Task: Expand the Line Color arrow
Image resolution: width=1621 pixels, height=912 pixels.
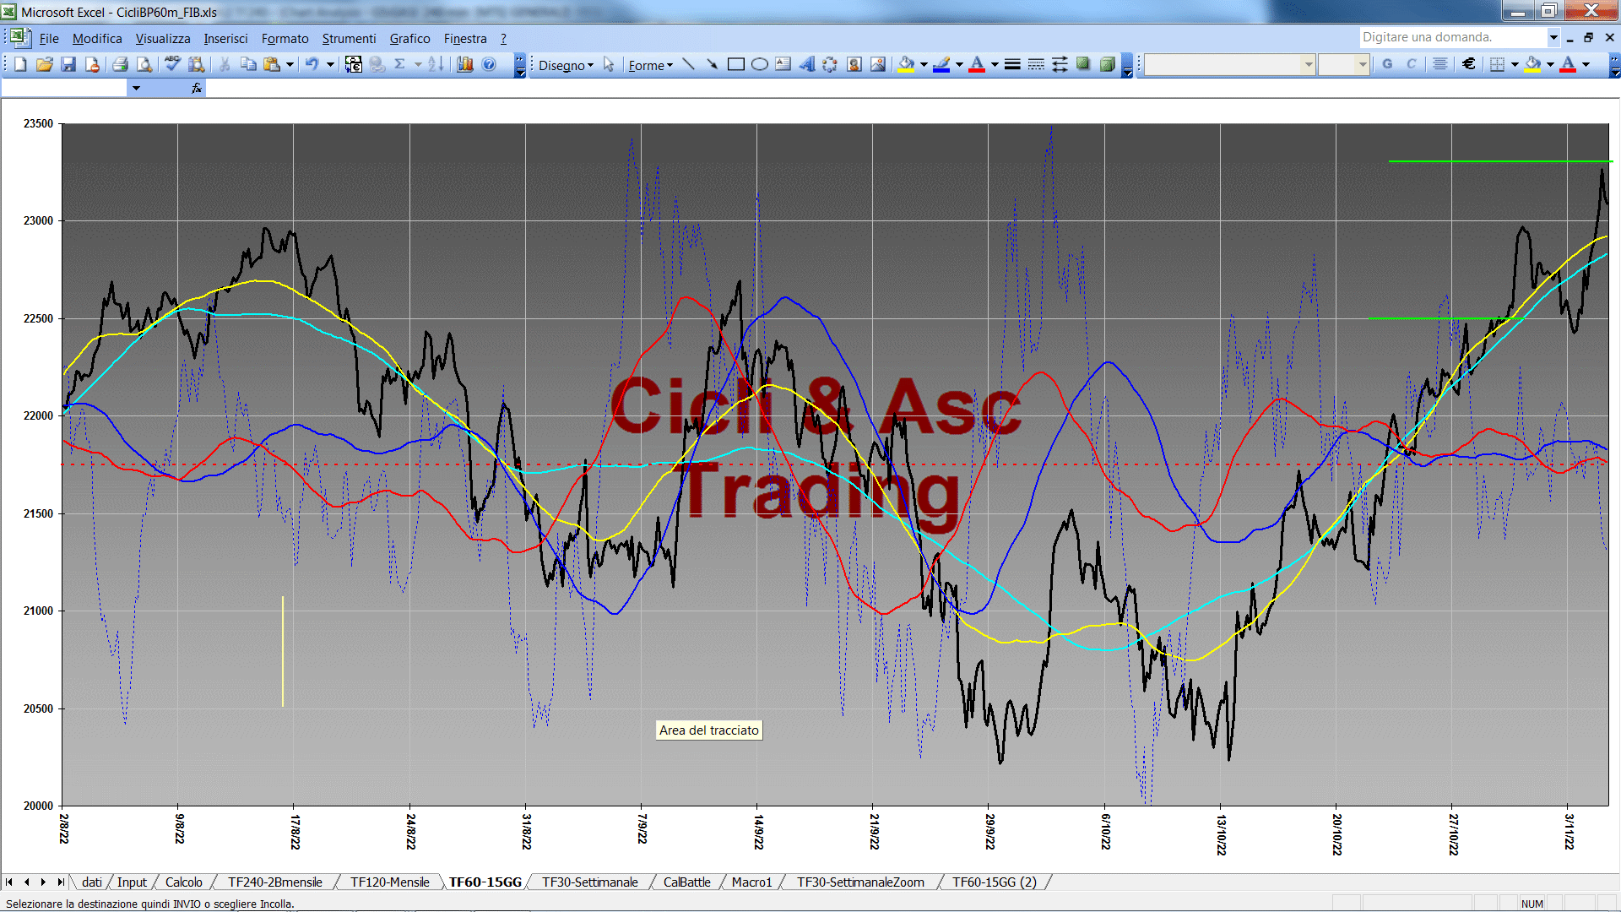Action: (959, 65)
